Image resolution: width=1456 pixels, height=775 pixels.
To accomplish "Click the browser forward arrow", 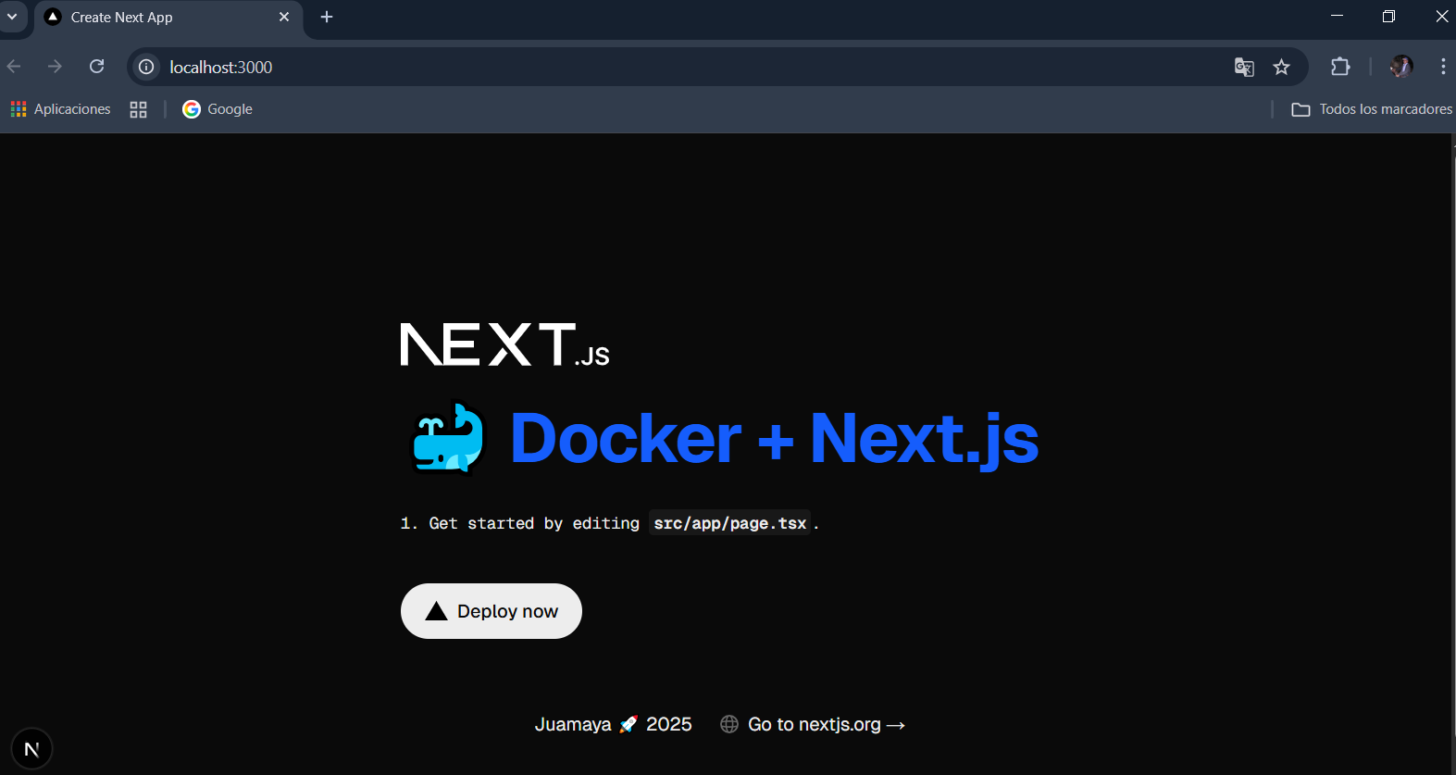I will pyautogui.click(x=55, y=67).
